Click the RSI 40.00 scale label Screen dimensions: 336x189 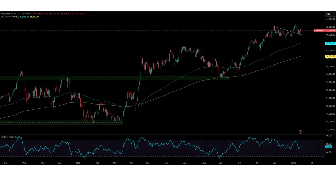tap(328, 152)
